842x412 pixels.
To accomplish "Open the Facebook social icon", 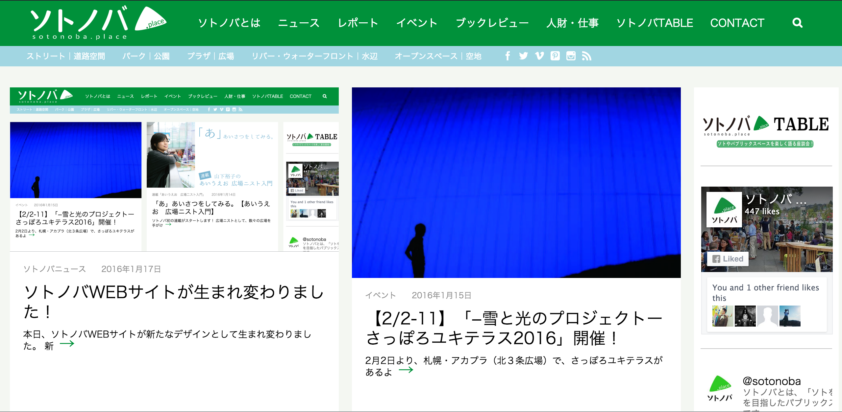I will pyautogui.click(x=508, y=56).
